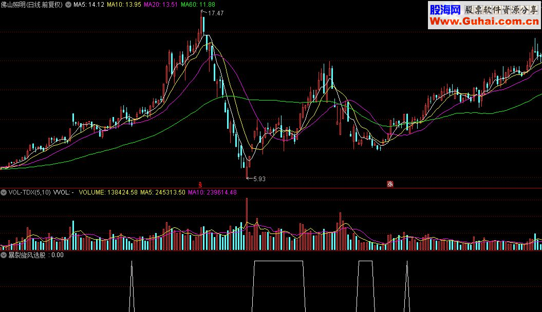This screenshot has width=542, height=312.
Task: Click the 5.93 low price annotation
Action: tap(259, 179)
